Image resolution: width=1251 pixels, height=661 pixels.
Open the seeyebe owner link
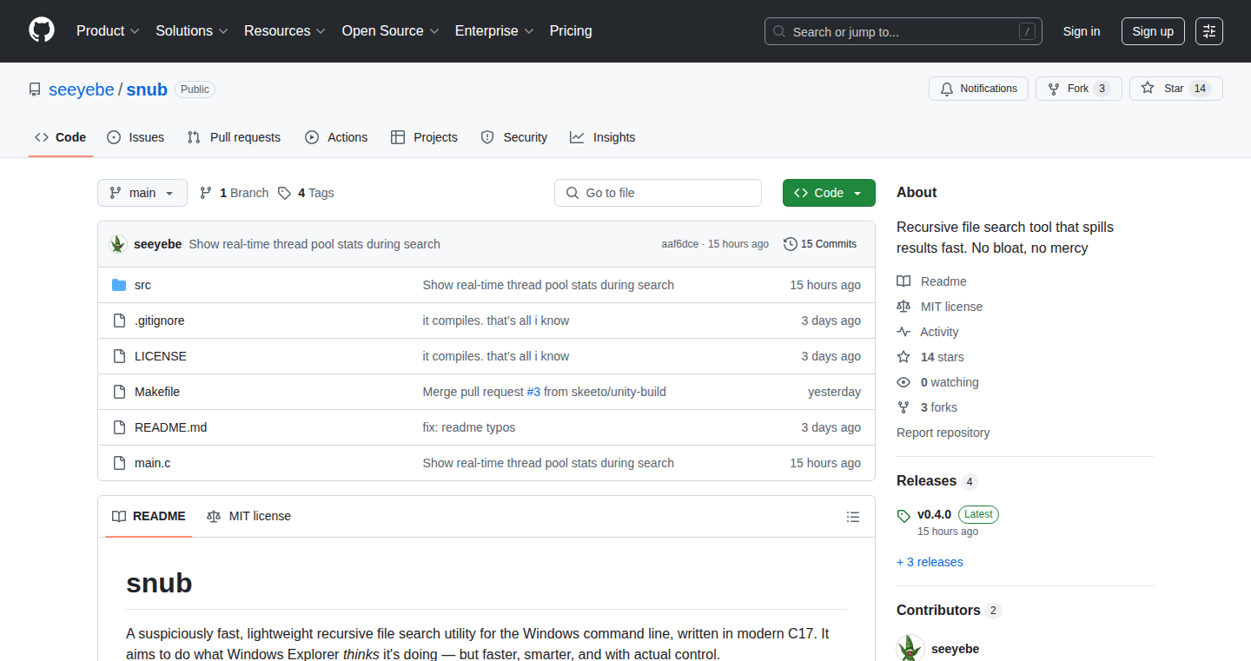[x=82, y=89]
